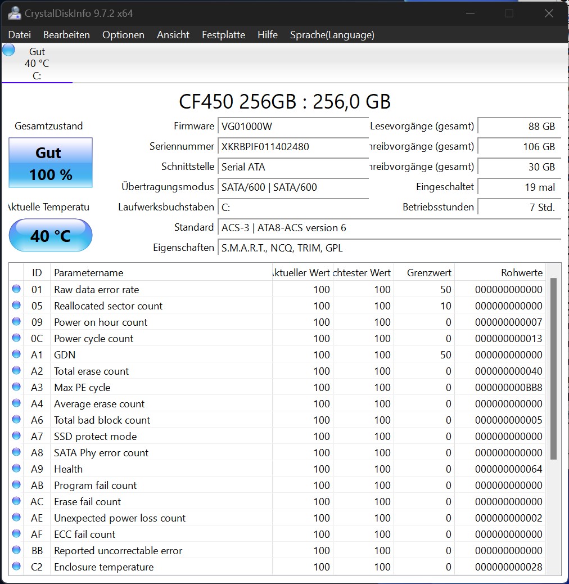The height and width of the screenshot is (584, 569).
Task: Open the Optionen menu
Action: tap(123, 35)
